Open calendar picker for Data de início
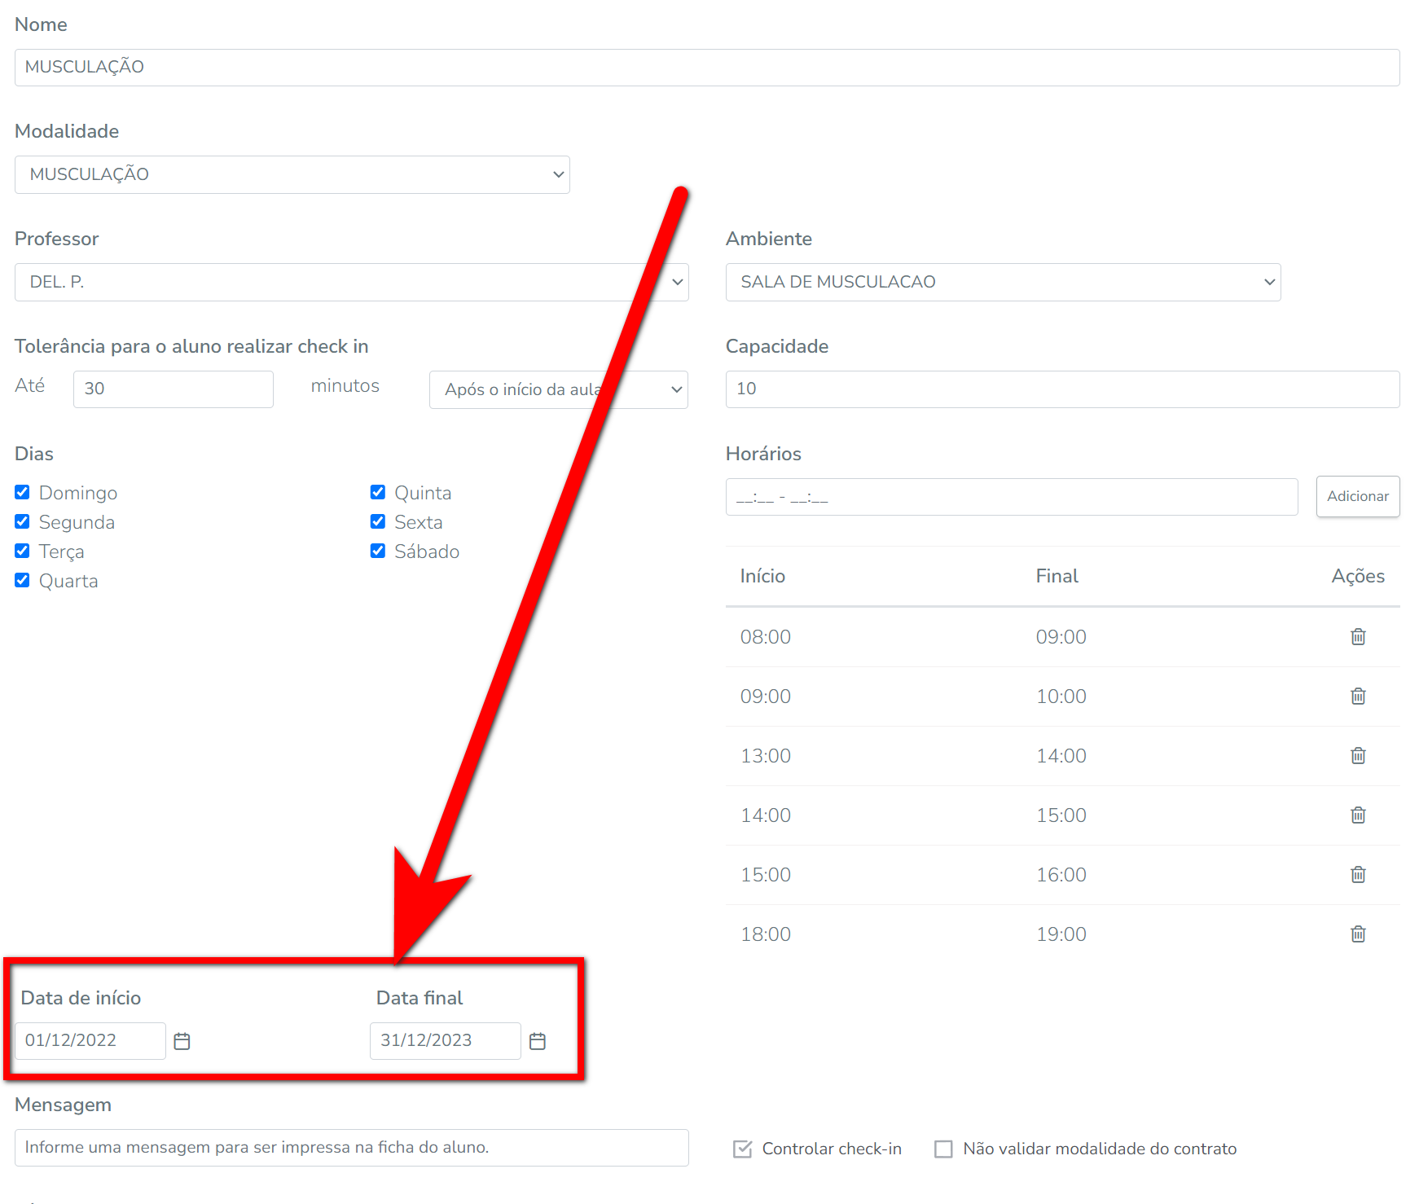 click(182, 1041)
